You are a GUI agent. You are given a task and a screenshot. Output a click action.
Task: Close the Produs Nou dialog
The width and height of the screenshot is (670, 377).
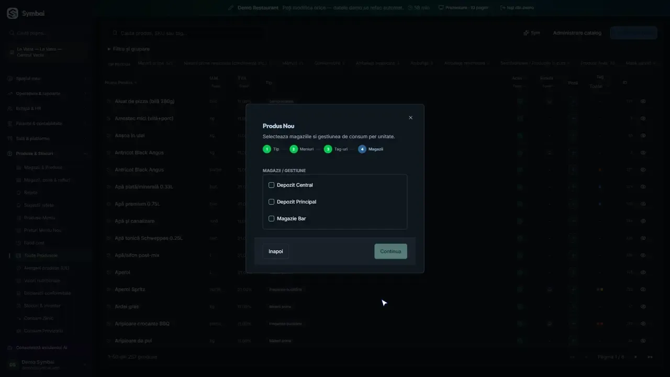click(410, 118)
